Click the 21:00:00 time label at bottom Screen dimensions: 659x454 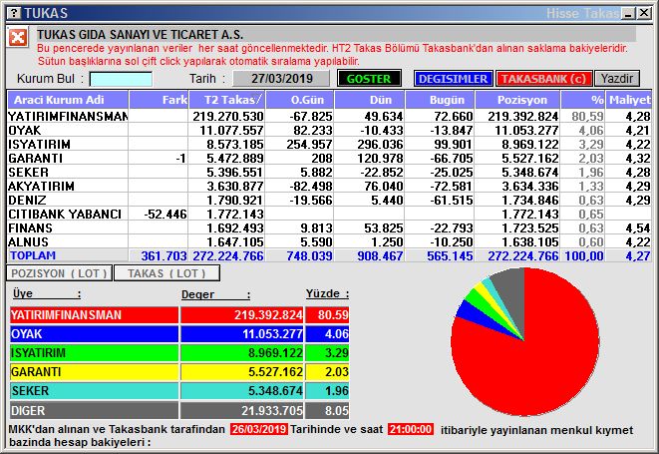point(410,430)
